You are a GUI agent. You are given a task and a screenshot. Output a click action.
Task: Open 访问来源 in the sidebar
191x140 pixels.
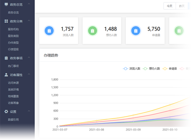point(14,83)
